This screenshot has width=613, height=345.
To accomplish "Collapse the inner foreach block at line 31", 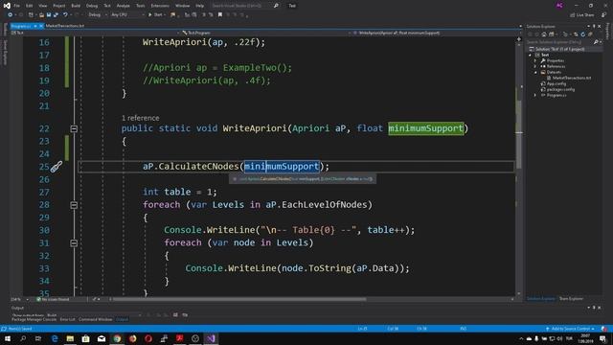I will [74, 243].
